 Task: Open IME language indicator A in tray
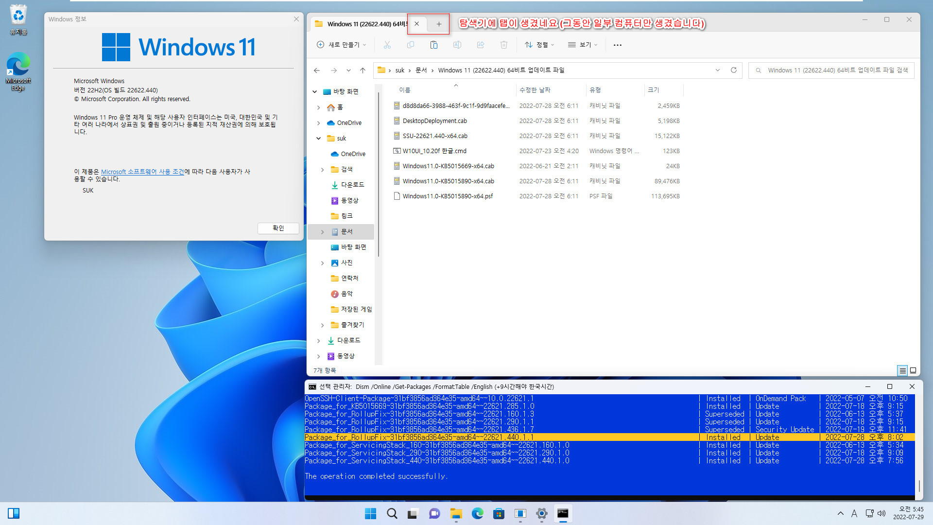pos(854,513)
